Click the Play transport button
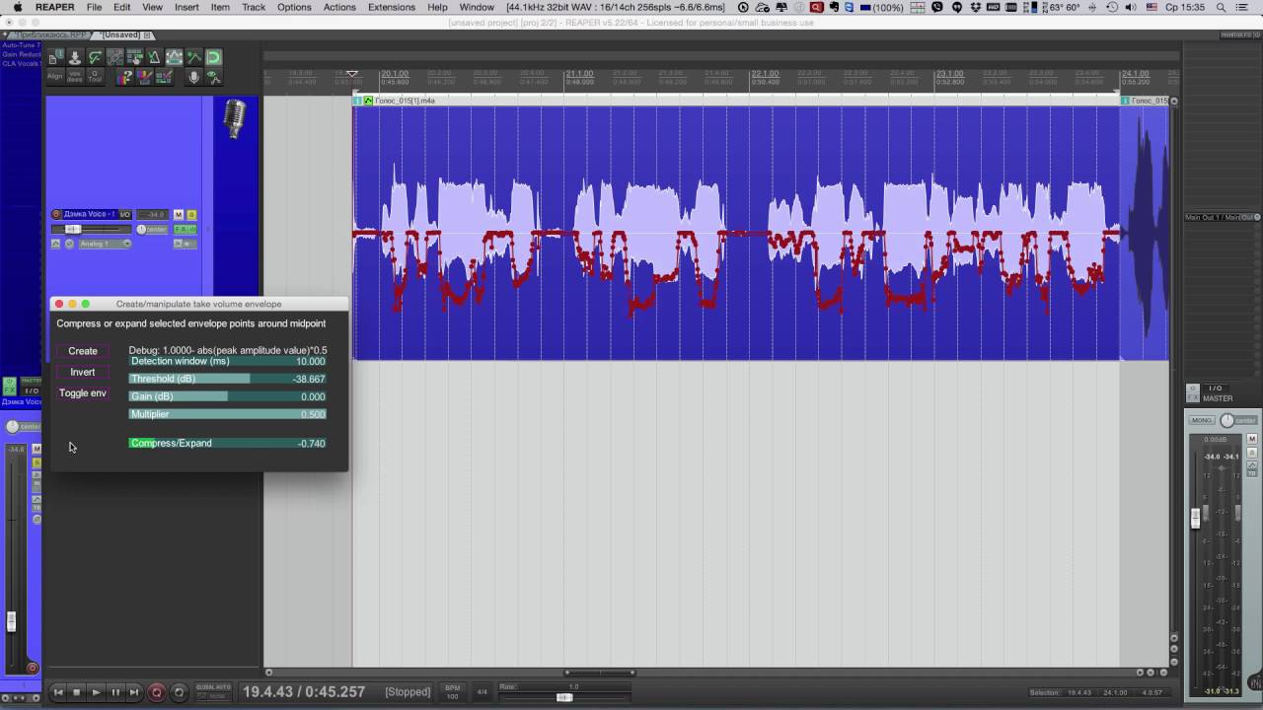The height and width of the screenshot is (710, 1263). [x=96, y=692]
